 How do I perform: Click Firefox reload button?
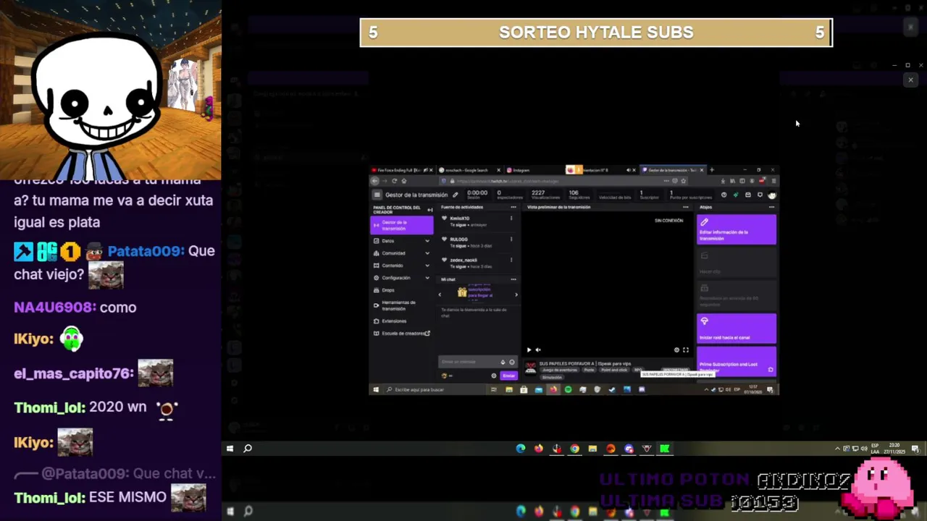395,181
